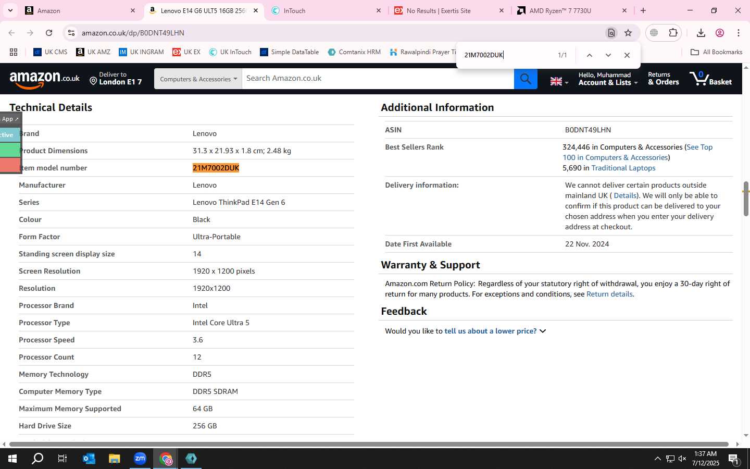Open Task View on the taskbar
Viewport: 750px width, 469px height.
point(63,459)
